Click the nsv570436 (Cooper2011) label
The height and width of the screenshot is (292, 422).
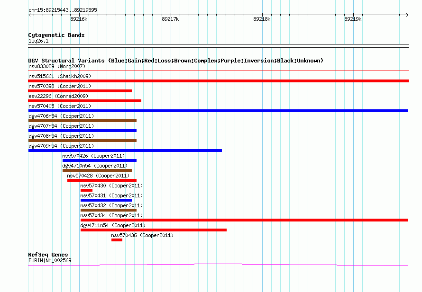point(142,235)
